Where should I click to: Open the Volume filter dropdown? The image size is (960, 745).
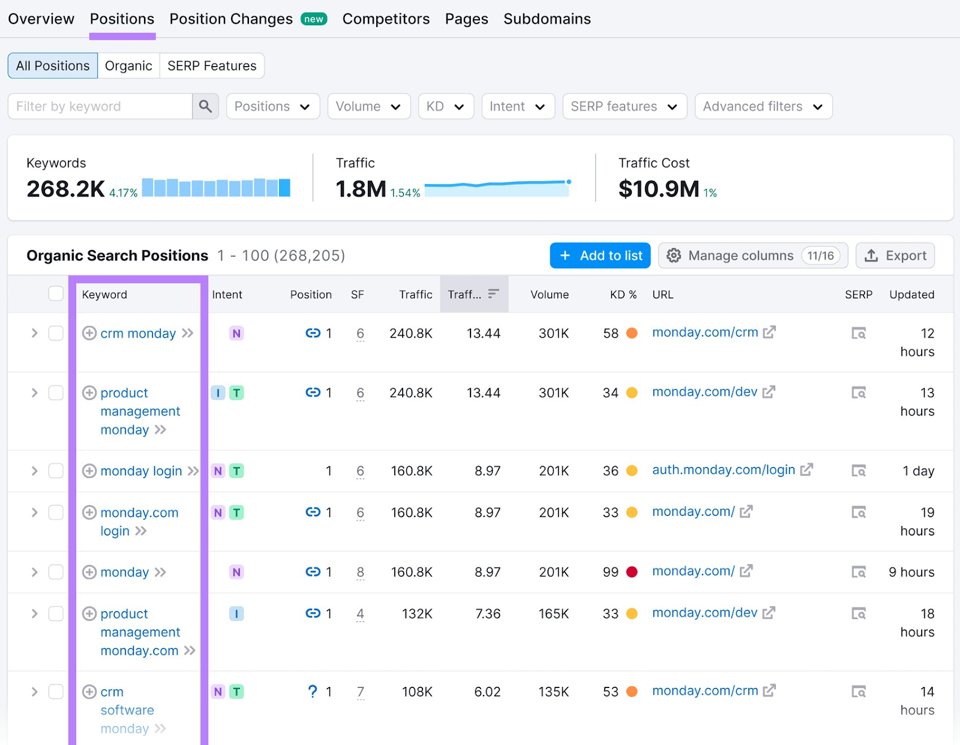(369, 106)
